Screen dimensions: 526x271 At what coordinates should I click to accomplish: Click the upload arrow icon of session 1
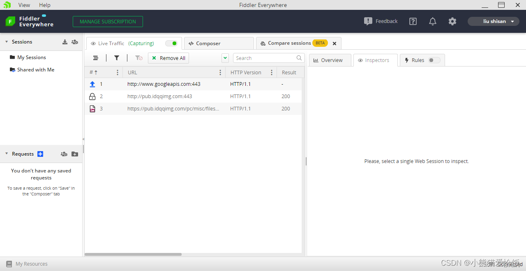92,84
